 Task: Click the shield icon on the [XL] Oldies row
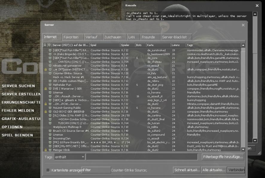[50, 116]
